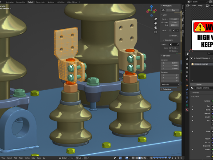Image resolution: width=213 pixels, height=160 pixels.
Task: Add a workspace with the plus button
Action: (x=79, y=2)
